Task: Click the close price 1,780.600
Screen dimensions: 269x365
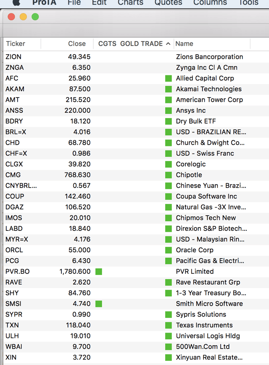Action: pos(75,272)
